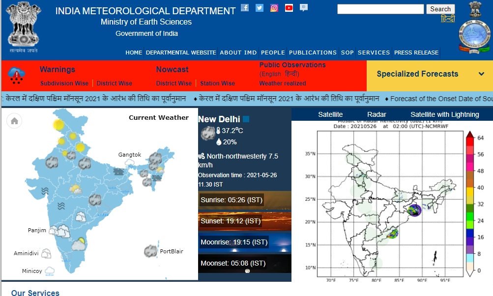This screenshot has width=493, height=296.
Task: Open the YouTube channel icon
Action: pos(289,8)
